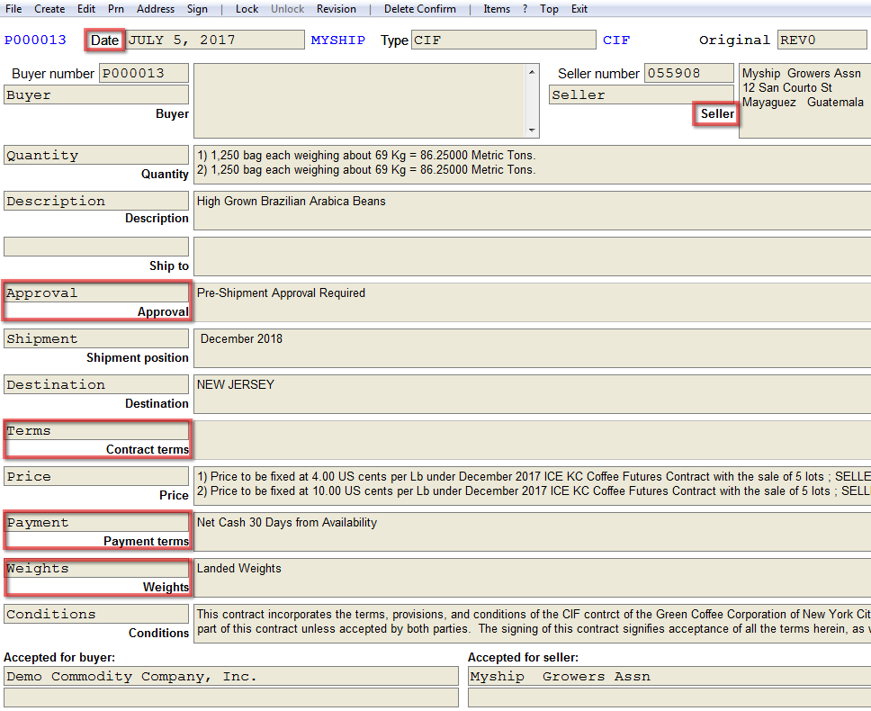
Task: Click the ? help menu item
Action: pos(525,9)
